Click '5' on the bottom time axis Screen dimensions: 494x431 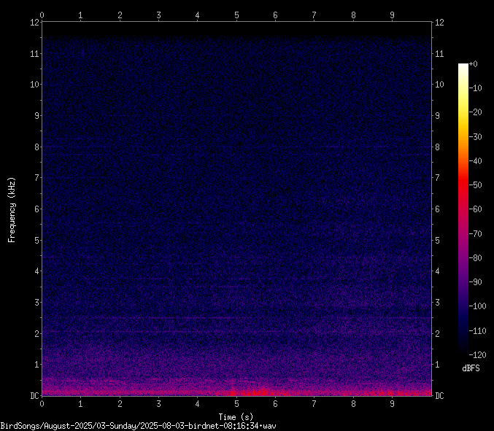[236, 404]
